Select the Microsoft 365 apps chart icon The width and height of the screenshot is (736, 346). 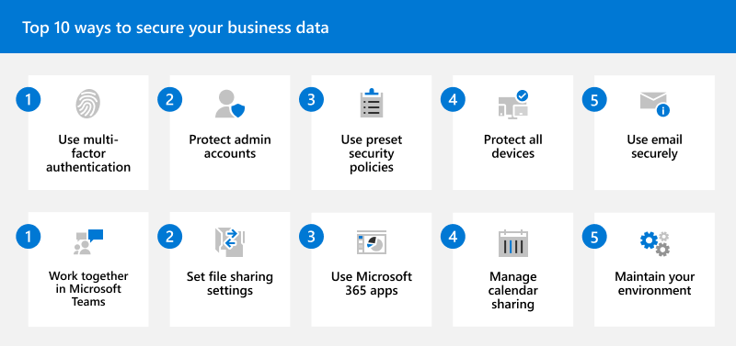click(372, 242)
